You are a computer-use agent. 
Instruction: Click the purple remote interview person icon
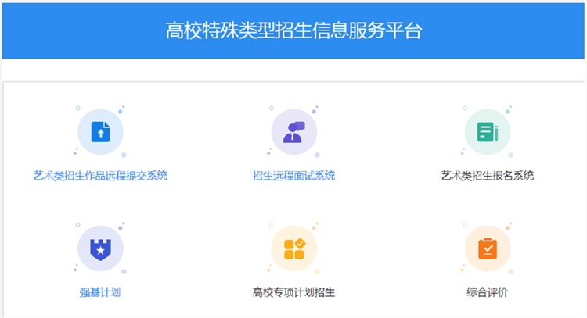point(293,131)
